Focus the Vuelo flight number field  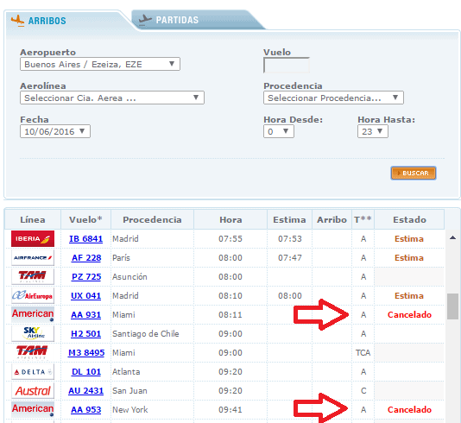pyautogui.click(x=287, y=66)
